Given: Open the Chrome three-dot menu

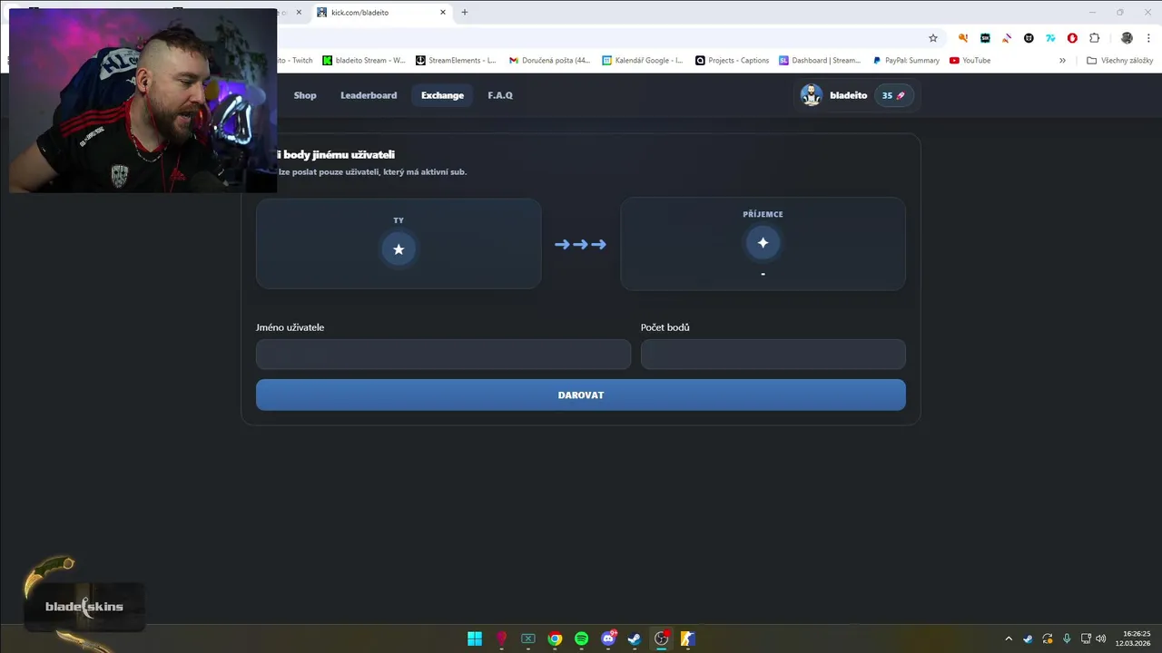Looking at the screenshot, I should [1148, 38].
